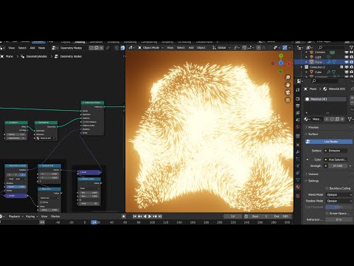
Task: Open 3D viewport Object menu
Action: (x=201, y=47)
